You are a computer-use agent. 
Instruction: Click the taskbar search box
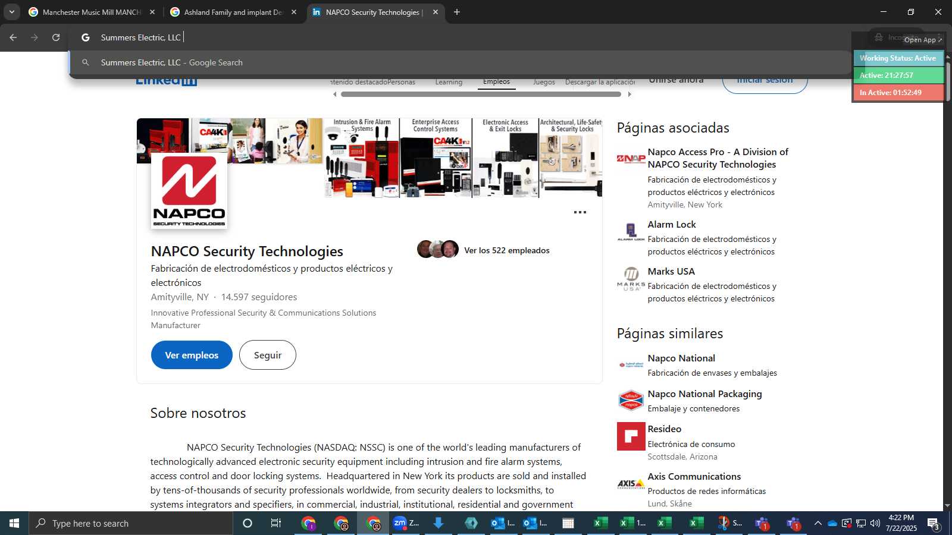tap(131, 523)
